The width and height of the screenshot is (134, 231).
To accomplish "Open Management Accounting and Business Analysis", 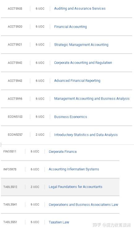I will coord(92,99).
